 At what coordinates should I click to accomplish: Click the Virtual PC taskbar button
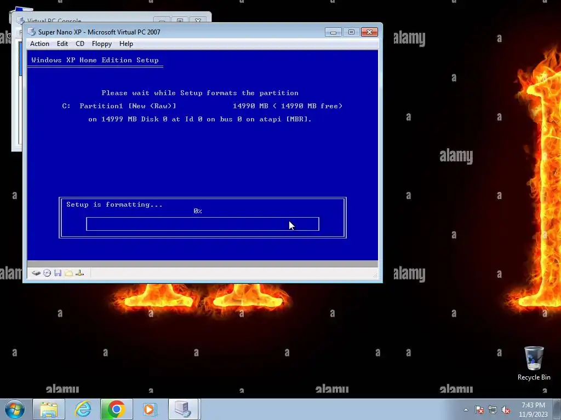183,409
